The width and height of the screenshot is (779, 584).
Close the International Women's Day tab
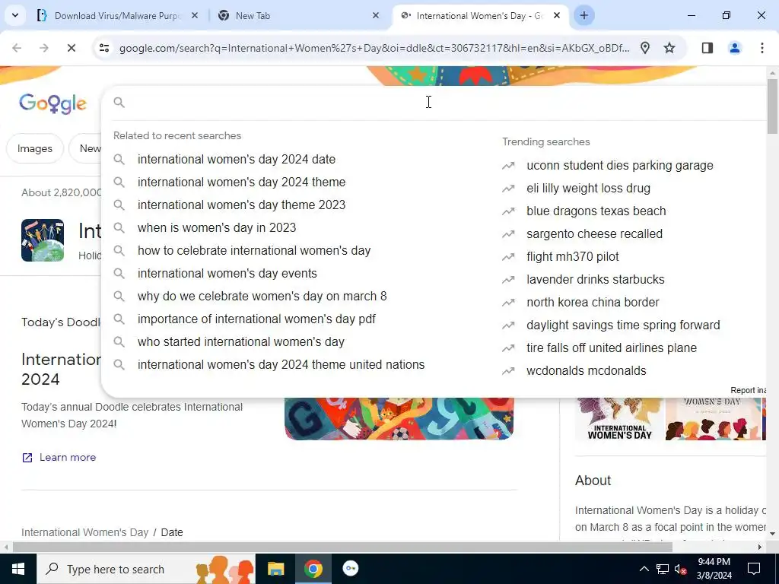coord(557,16)
